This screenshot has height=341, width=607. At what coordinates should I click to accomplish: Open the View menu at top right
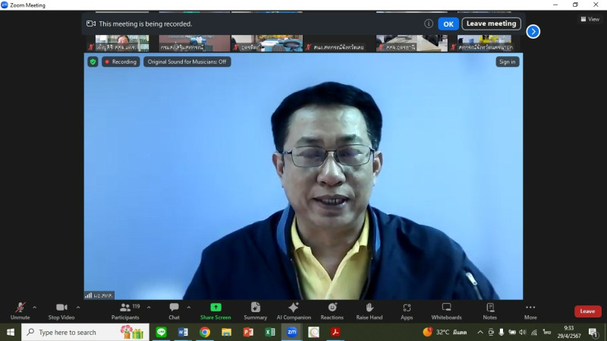click(589, 19)
